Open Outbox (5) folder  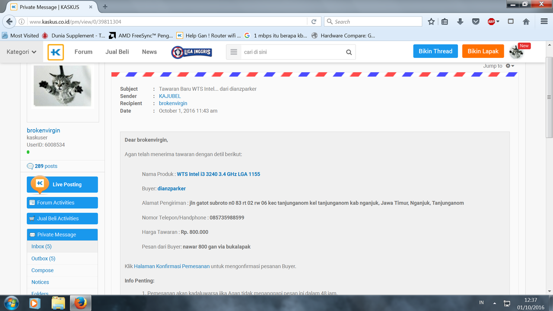pos(43,258)
